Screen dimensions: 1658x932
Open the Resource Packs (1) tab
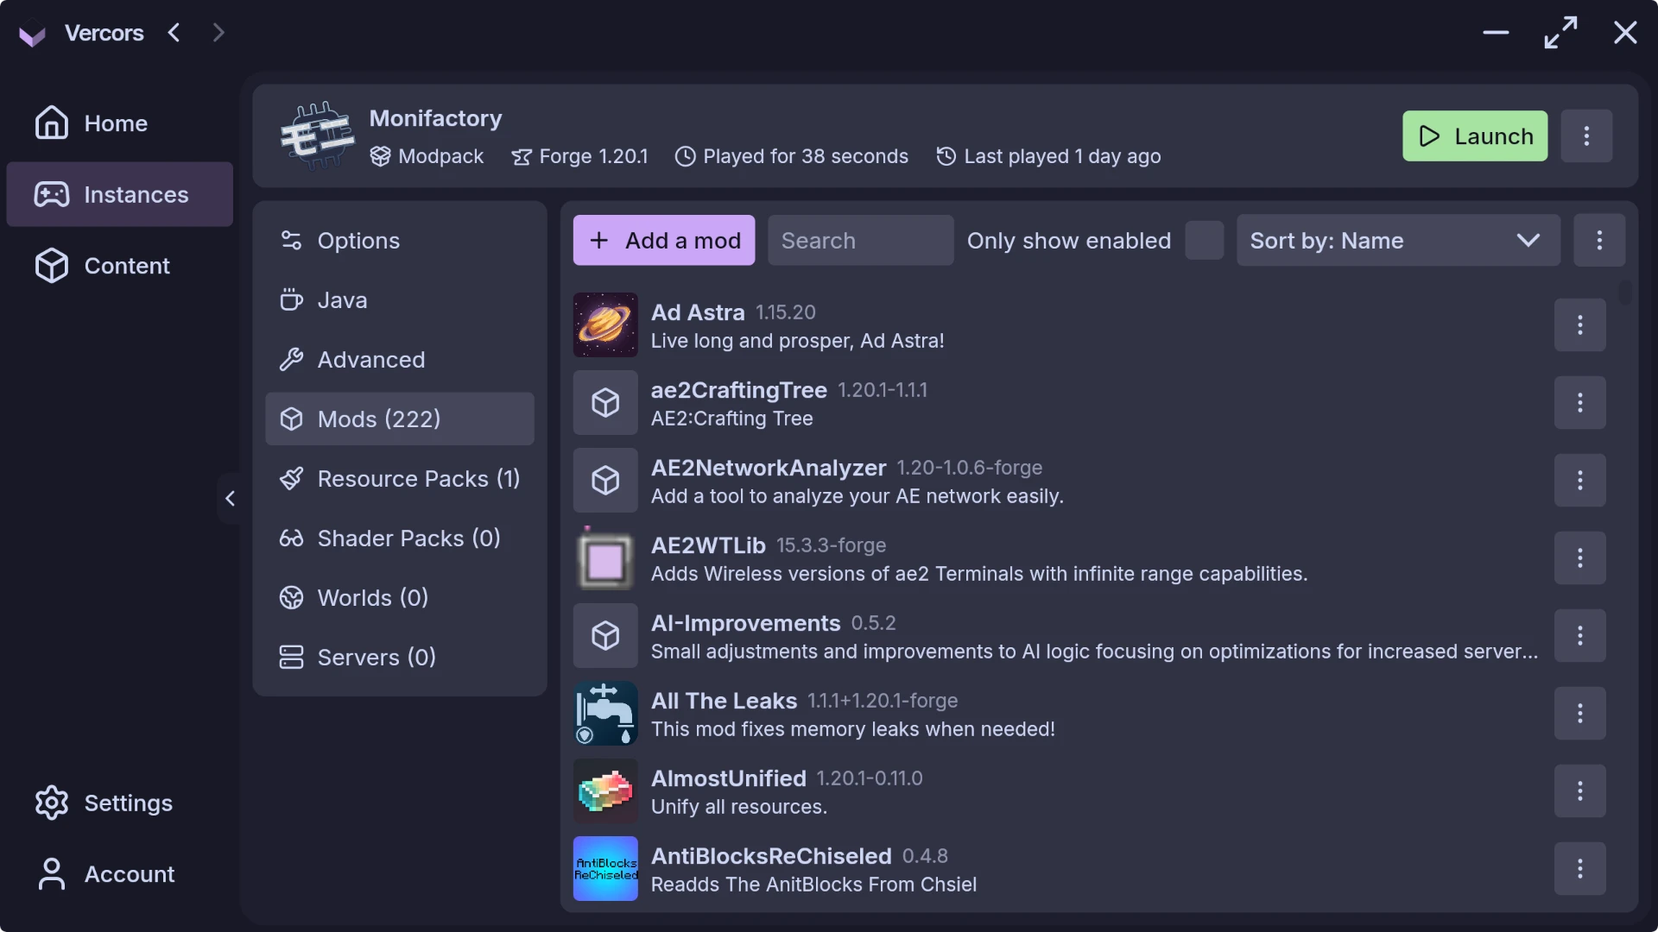[400, 478]
